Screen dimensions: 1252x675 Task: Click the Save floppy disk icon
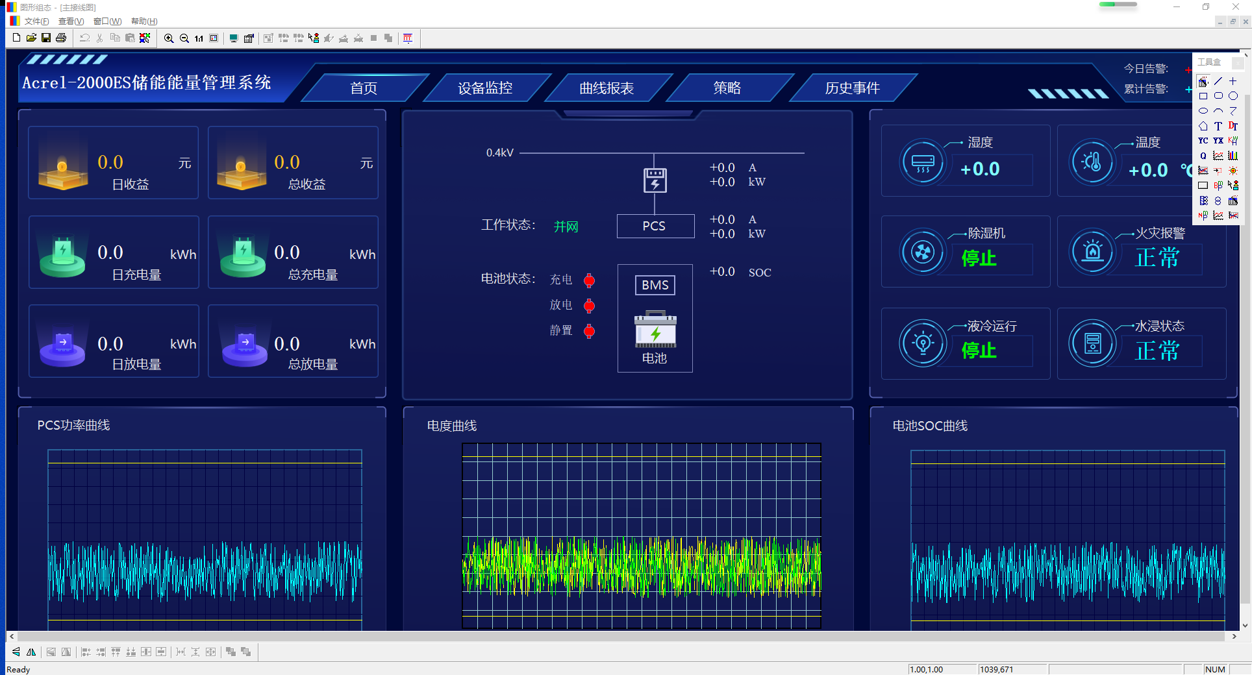46,38
